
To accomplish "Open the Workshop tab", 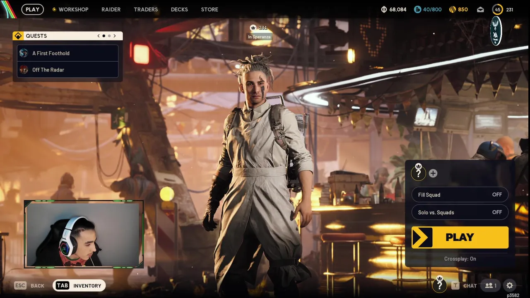I will (73, 9).
